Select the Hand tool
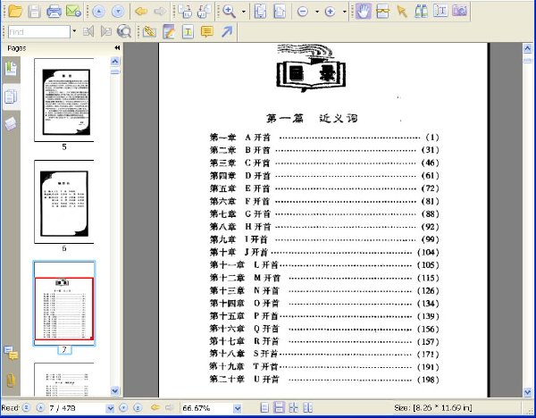This screenshot has height=418, width=536. [363, 12]
